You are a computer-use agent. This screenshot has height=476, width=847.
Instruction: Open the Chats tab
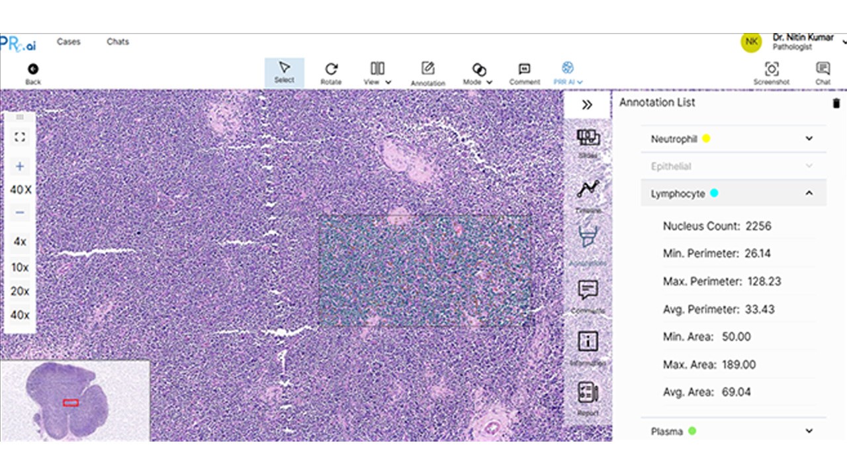tap(118, 42)
